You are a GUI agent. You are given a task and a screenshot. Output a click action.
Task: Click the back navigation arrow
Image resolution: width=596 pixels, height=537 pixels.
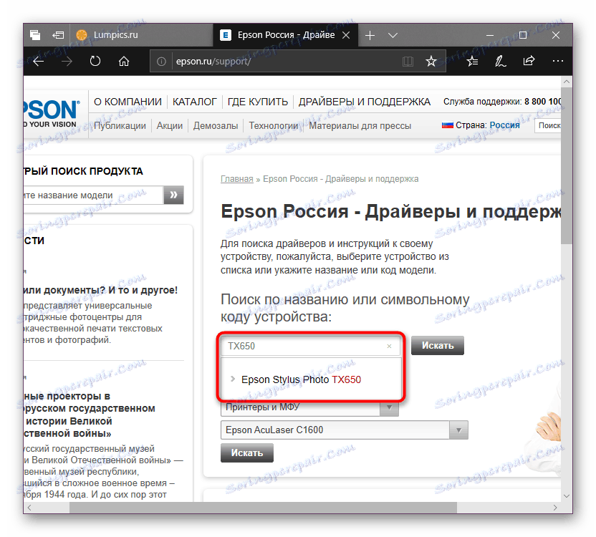38,62
